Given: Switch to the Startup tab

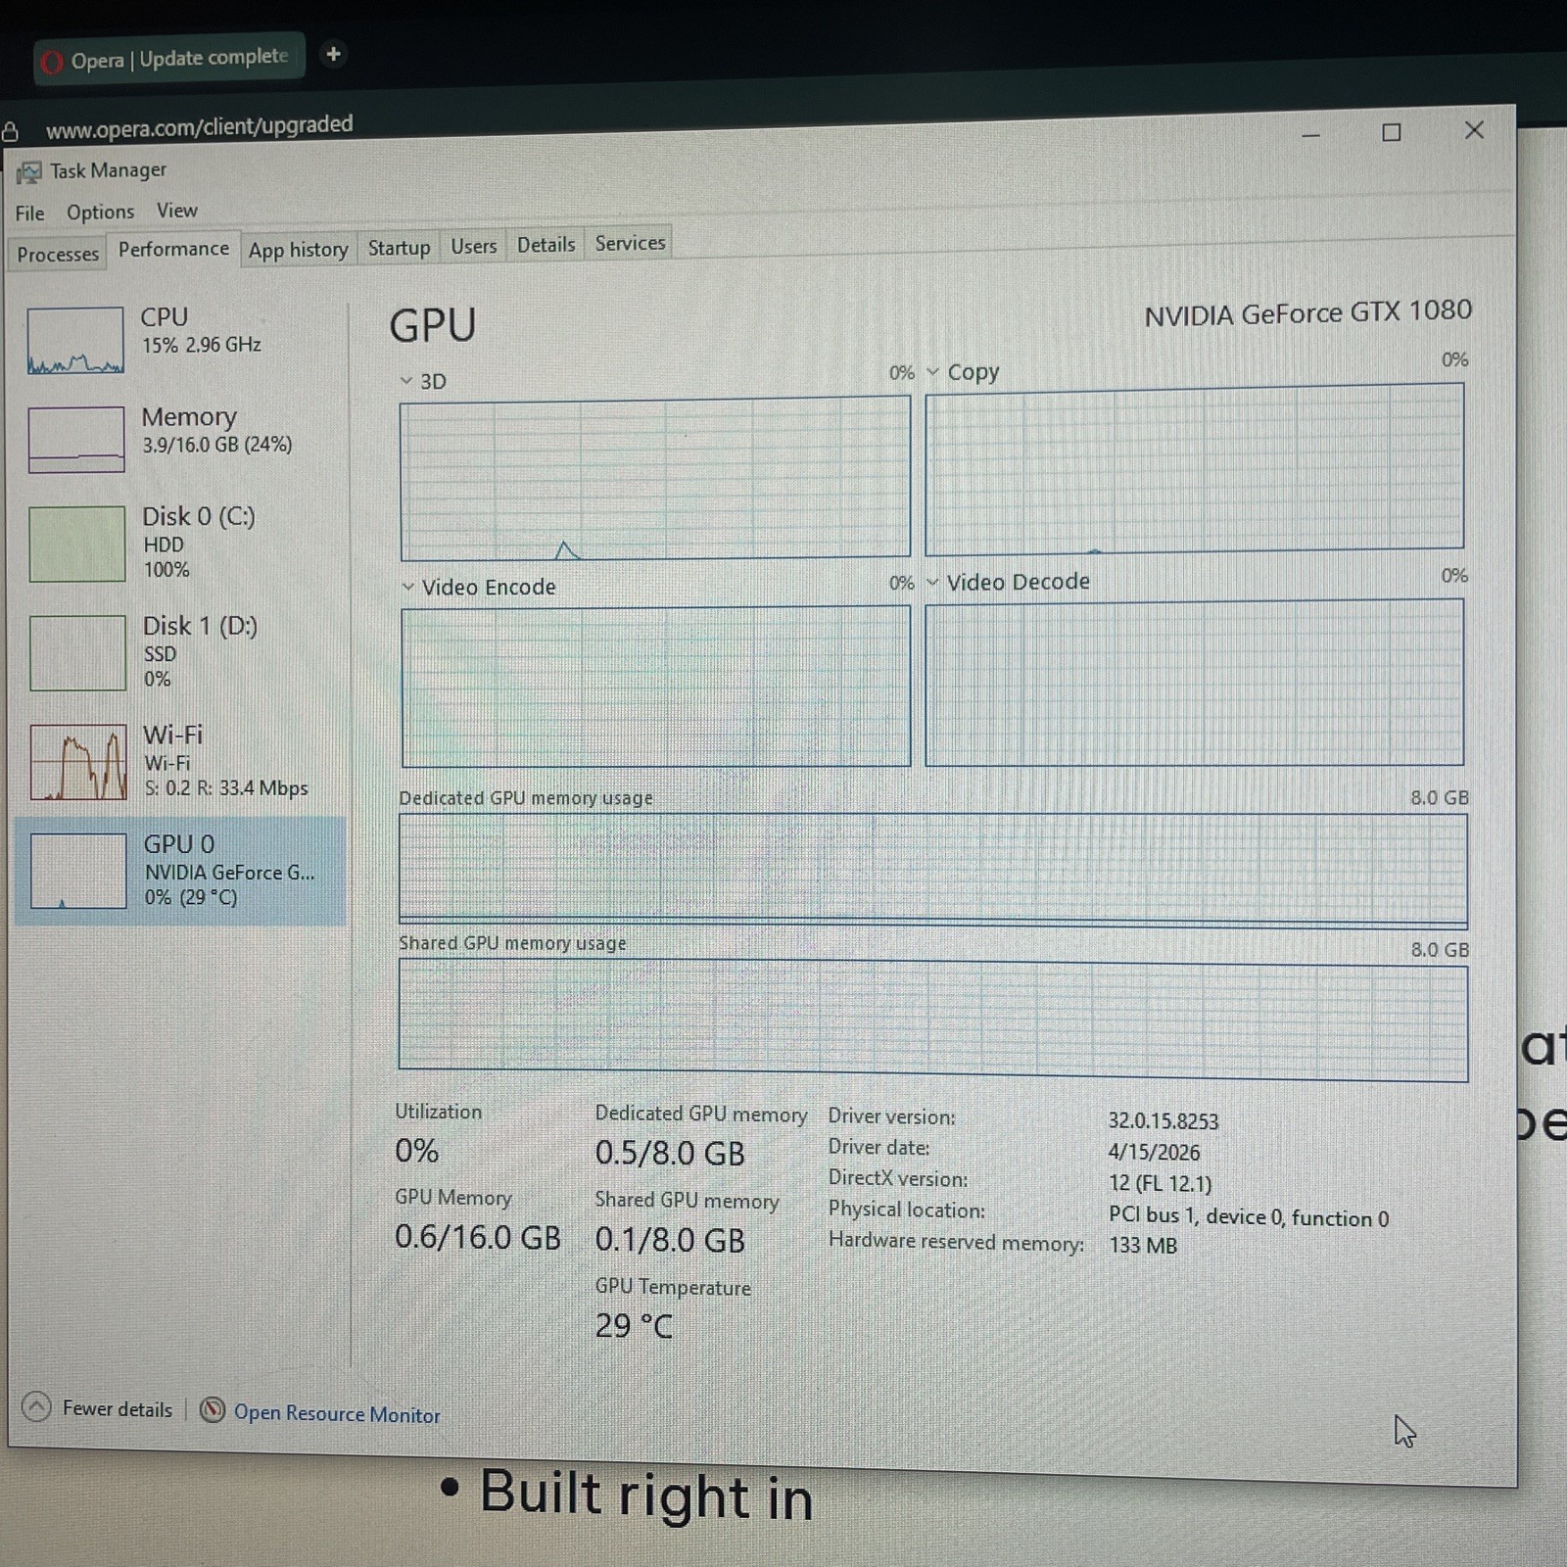Looking at the screenshot, I should (x=399, y=248).
